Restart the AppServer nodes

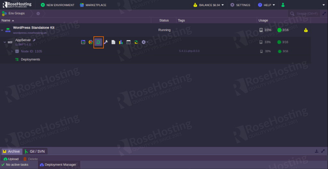(x=98, y=42)
